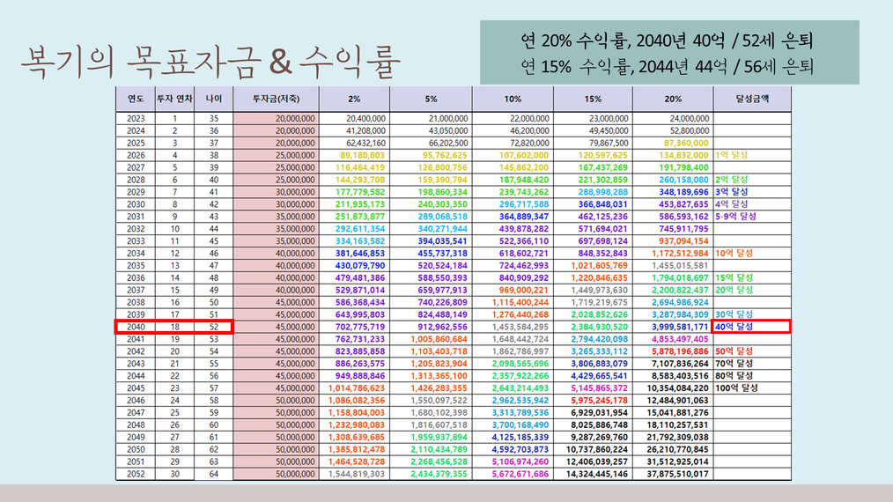This screenshot has height=502, width=893.
Task: Select the '연 20% 수익률, 2040년 40억' text line
Action: 667,40
